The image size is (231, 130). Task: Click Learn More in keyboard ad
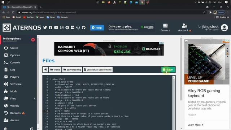195,125
